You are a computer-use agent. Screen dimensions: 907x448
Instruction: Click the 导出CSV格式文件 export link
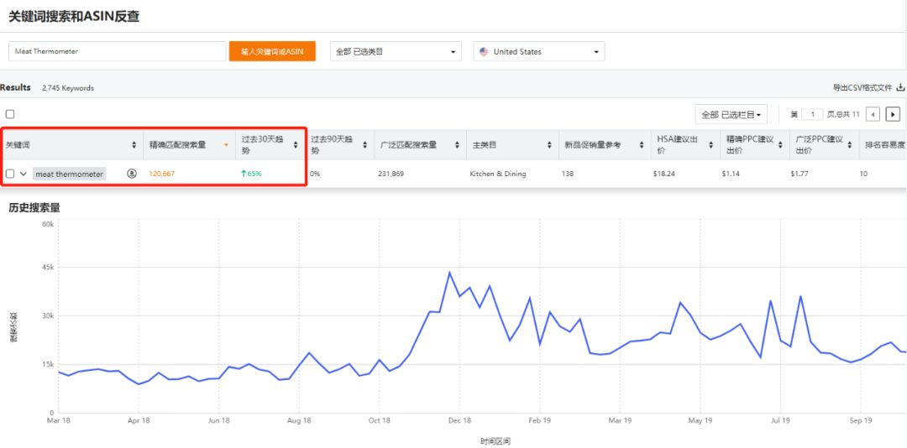862,87
